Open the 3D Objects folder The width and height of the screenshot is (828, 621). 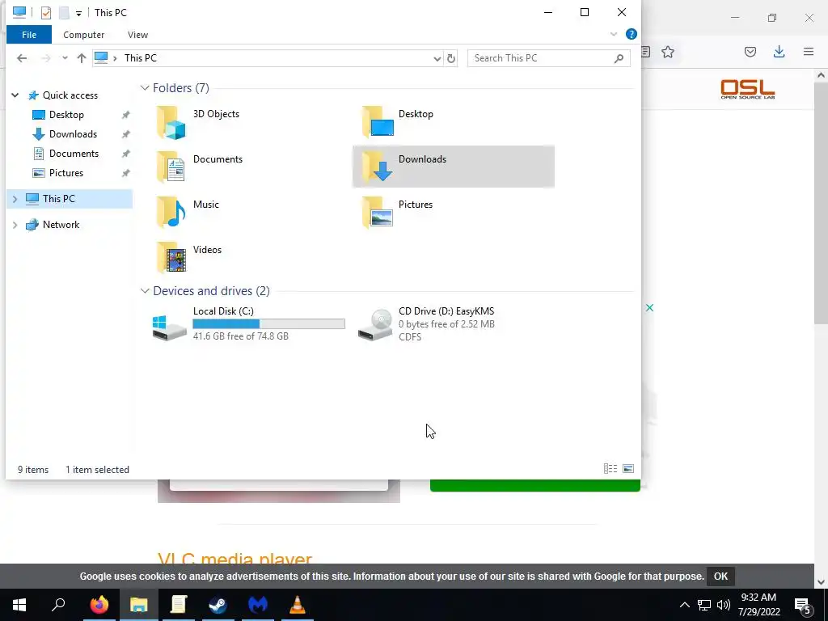click(x=198, y=121)
